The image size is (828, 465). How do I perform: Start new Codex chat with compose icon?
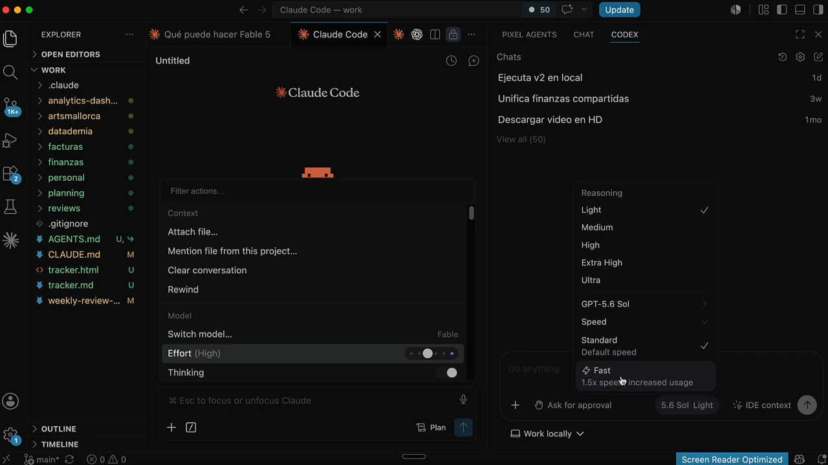[818, 57]
